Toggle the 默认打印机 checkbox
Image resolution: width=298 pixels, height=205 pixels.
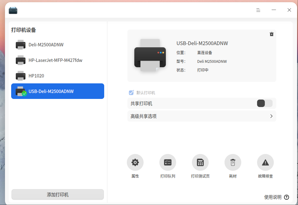pos(131,93)
